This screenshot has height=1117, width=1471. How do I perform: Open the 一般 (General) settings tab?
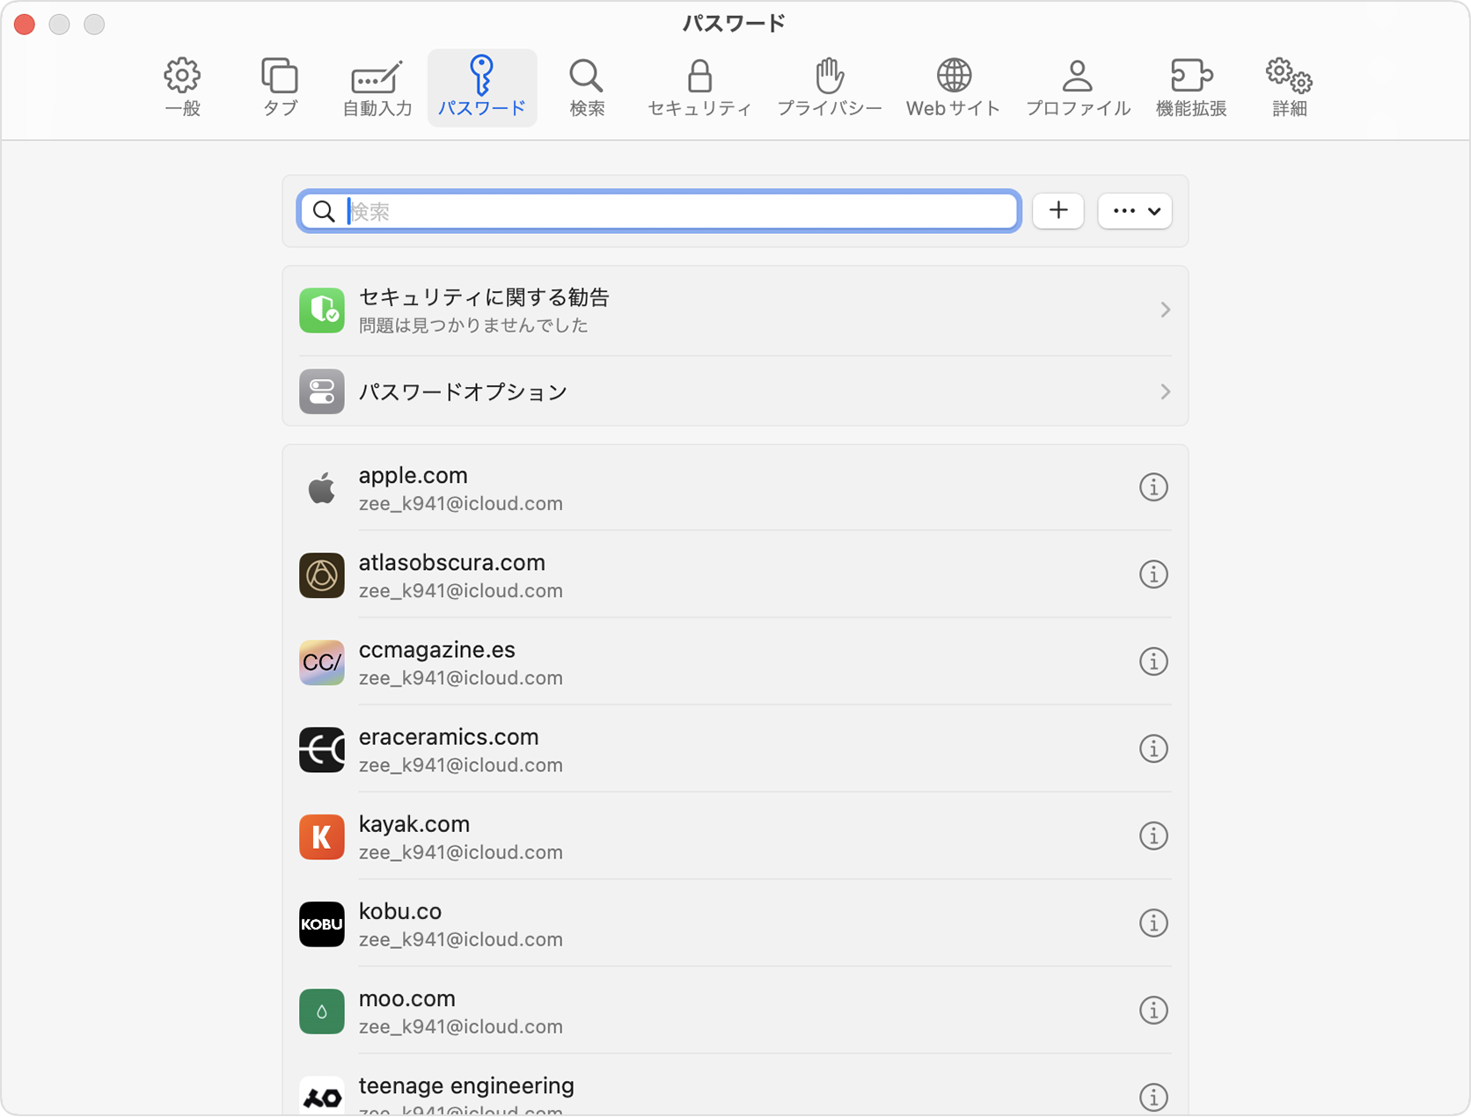click(182, 88)
